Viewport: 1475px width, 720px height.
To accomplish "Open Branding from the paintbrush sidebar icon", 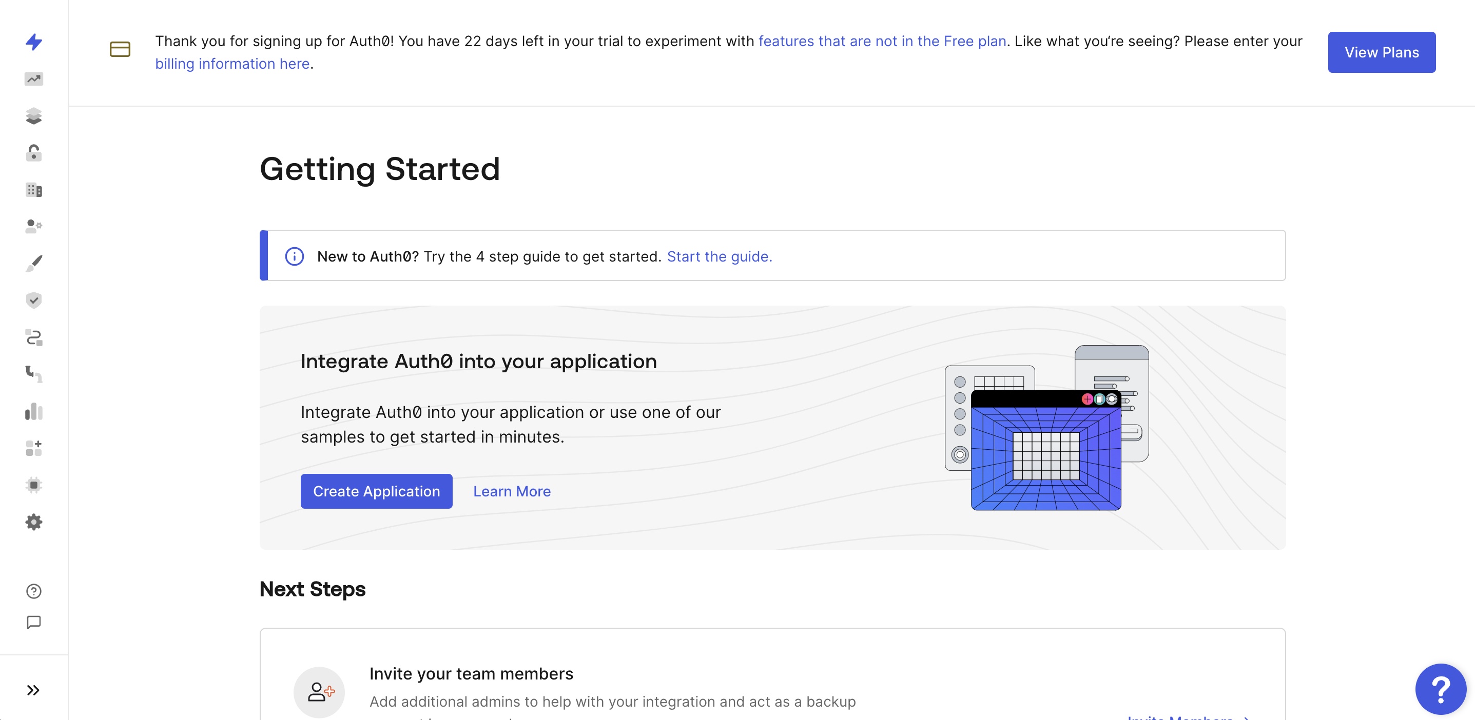I will pyautogui.click(x=34, y=263).
